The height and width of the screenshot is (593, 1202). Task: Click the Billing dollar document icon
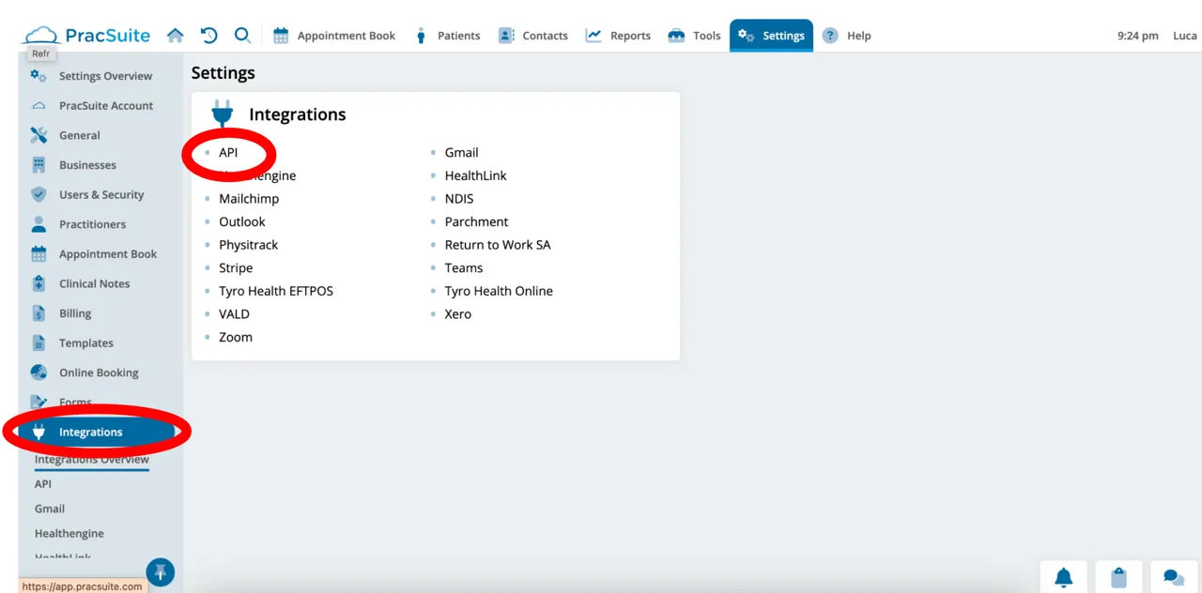pyautogui.click(x=39, y=313)
